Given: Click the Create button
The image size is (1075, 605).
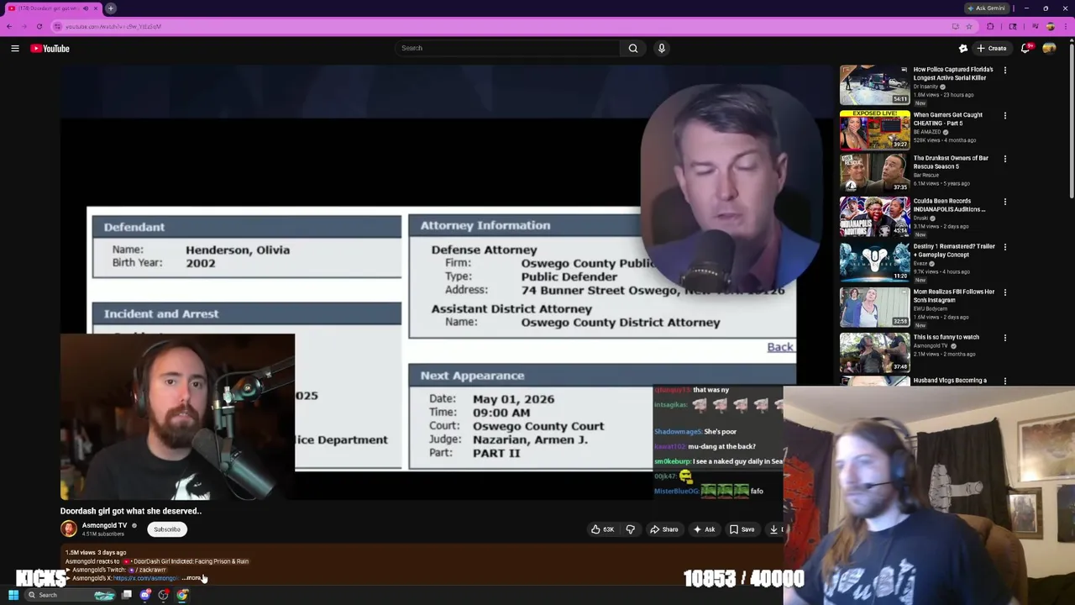Looking at the screenshot, I should point(991,49).
